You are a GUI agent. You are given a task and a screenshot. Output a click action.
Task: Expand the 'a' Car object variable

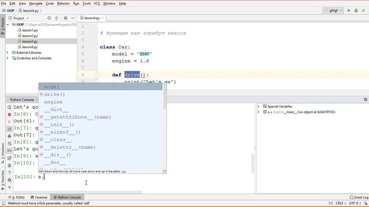click(x=258, y=112)
